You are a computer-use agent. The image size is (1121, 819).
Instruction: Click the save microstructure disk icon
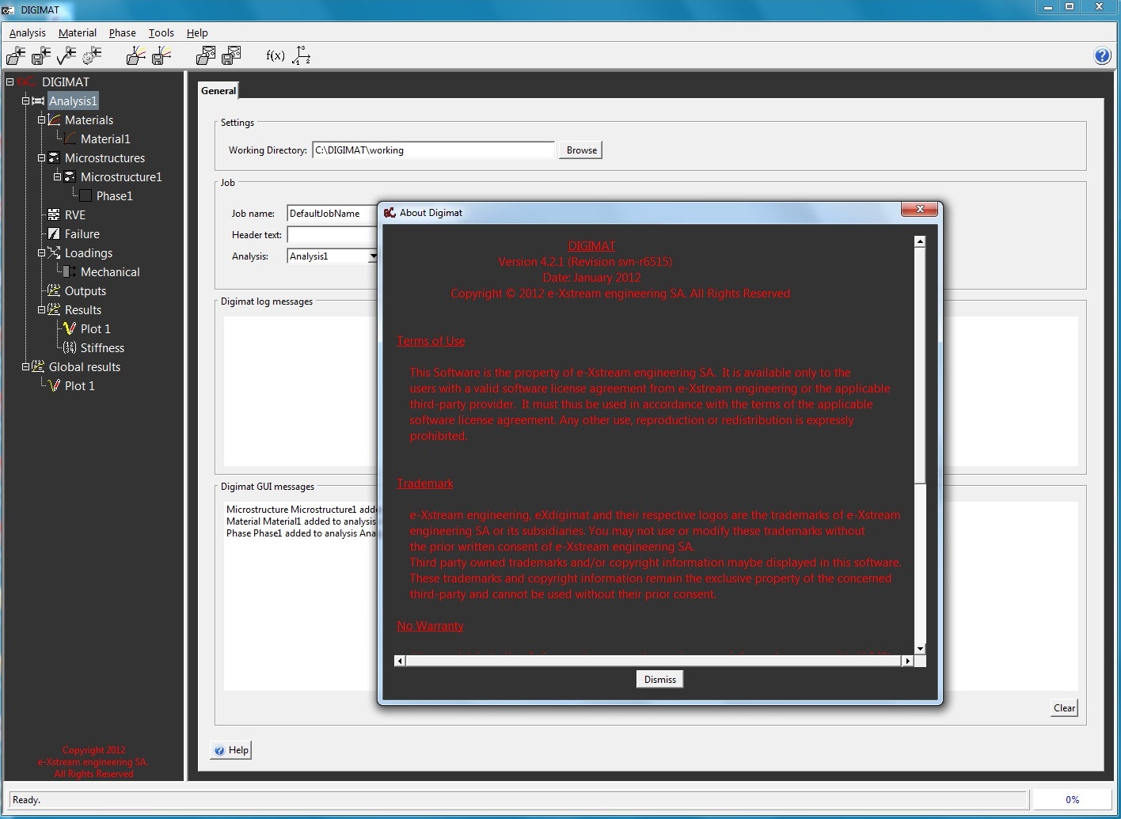coord(231,55)
